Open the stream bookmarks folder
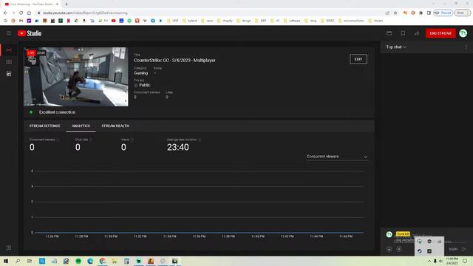 click(x=375, y=21)
